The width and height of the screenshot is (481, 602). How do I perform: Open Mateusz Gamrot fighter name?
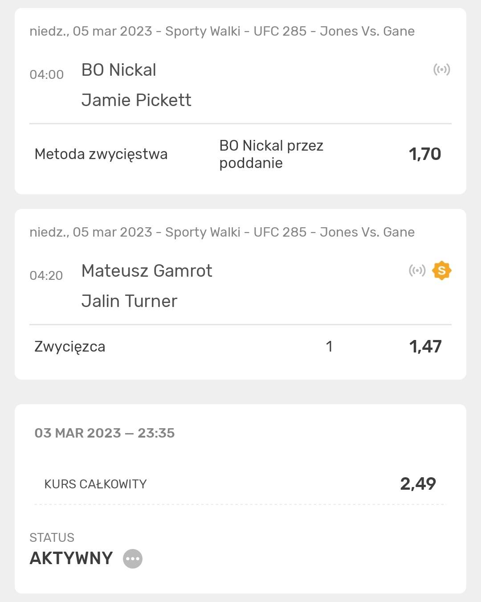point(147,271)
